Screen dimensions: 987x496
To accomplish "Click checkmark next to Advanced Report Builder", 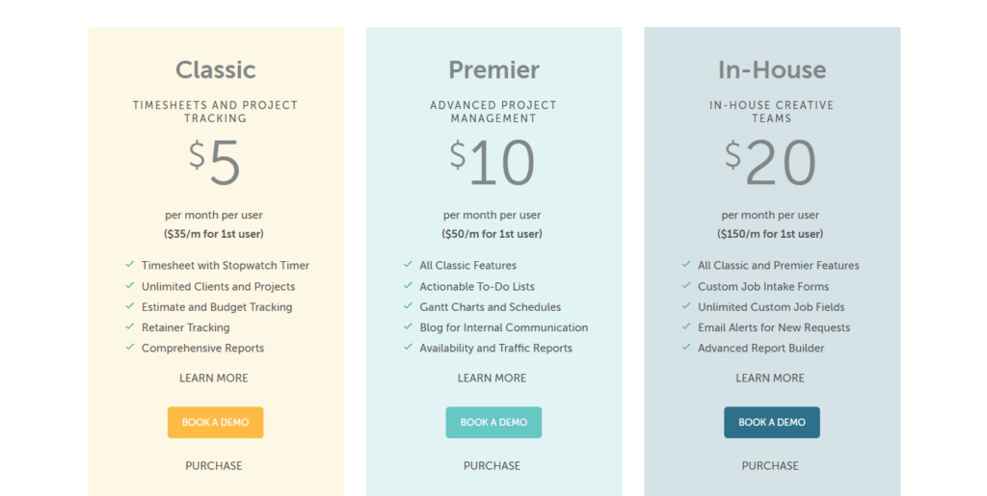I will point(686,347).
